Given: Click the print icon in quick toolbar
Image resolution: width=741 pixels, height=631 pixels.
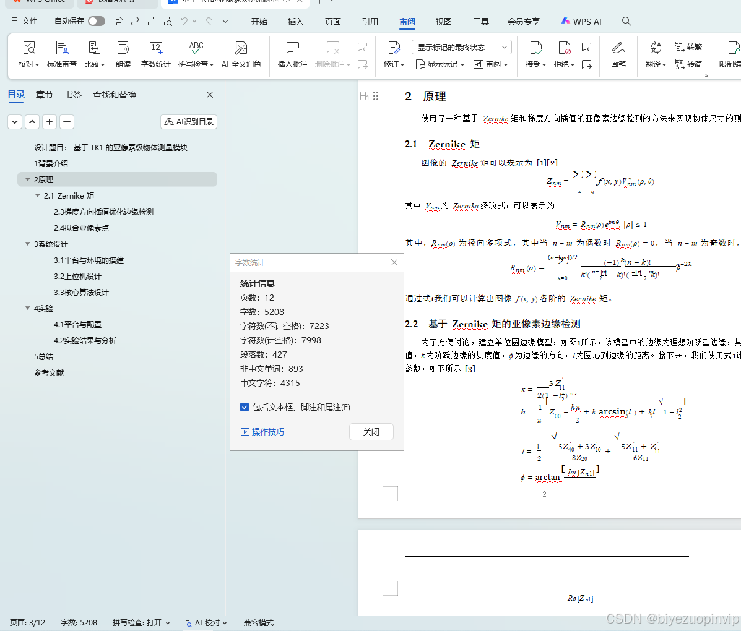Looking at the screenshot, I should [x=151, y=21].
